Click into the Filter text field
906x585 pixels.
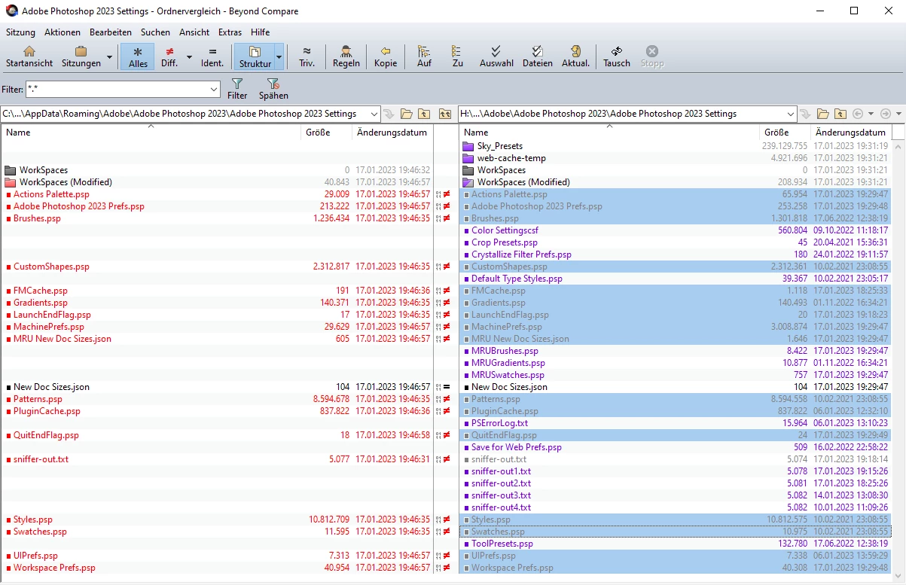point(117,89)
